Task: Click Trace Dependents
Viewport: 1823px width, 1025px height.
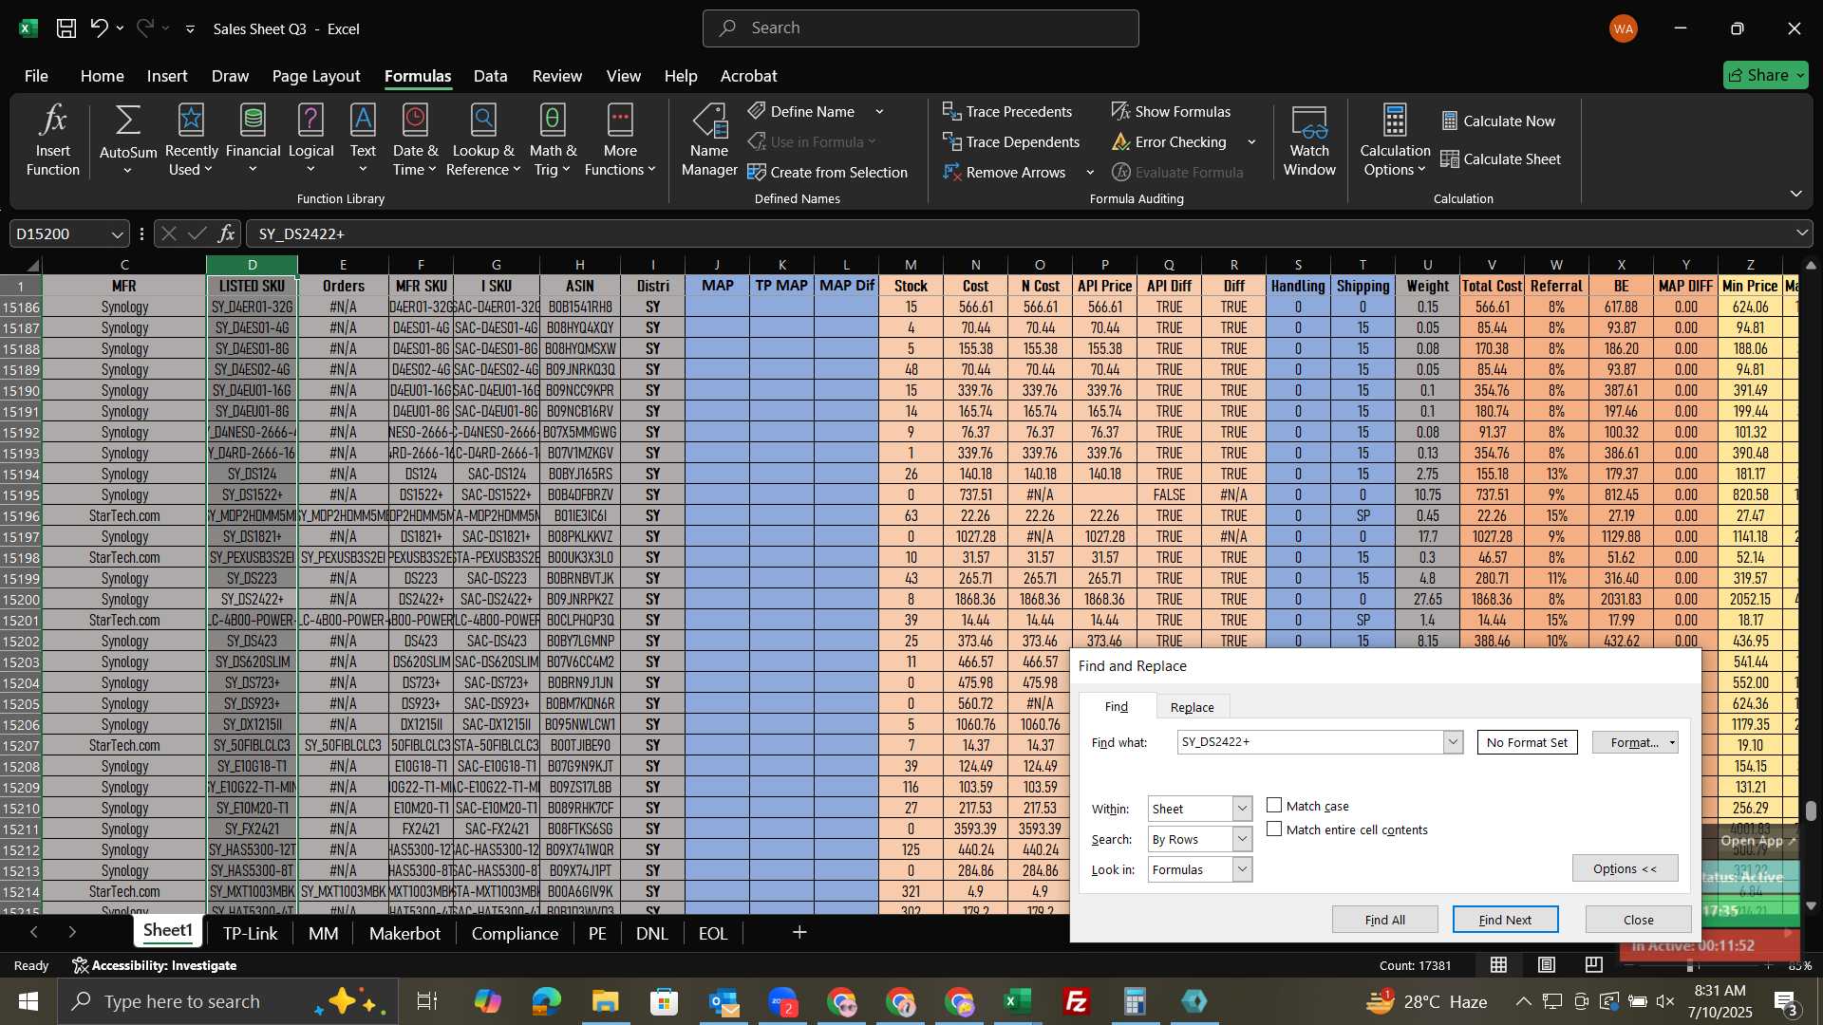Action: (1011, 142)
